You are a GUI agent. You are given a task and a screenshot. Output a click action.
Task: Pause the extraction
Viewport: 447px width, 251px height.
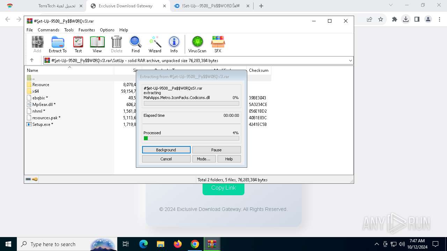(x=217, y=150)
